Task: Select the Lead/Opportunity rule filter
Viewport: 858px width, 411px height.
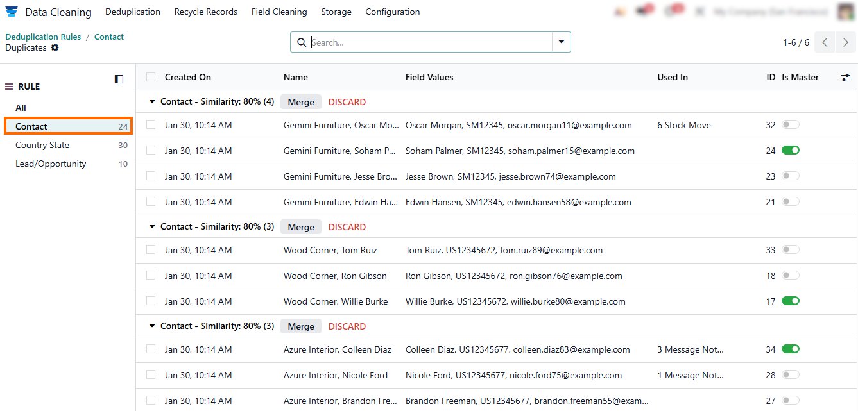Action: pyautogui.click(x=51, y=164)
